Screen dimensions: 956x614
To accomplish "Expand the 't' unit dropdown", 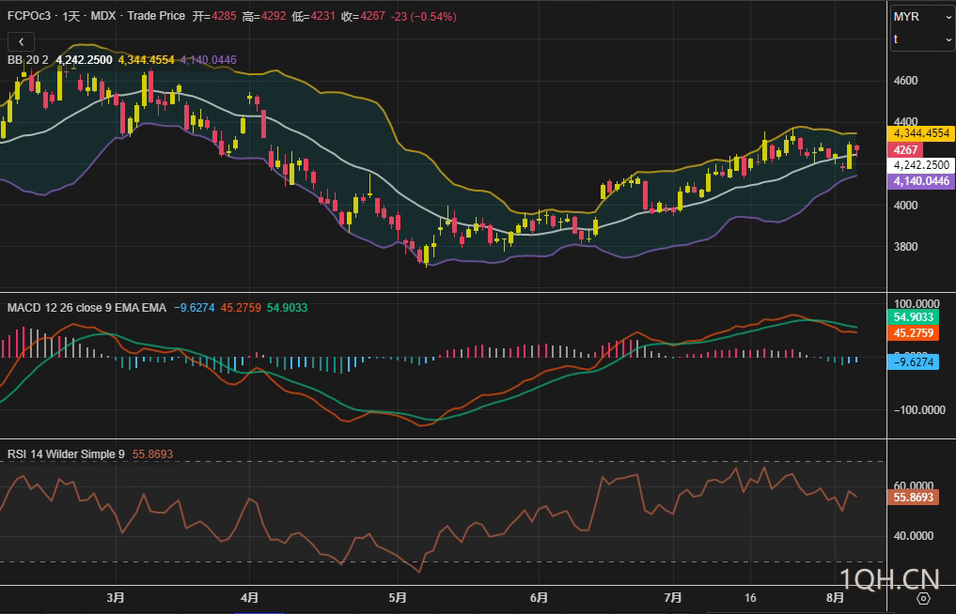I will (x=922, y=39).
